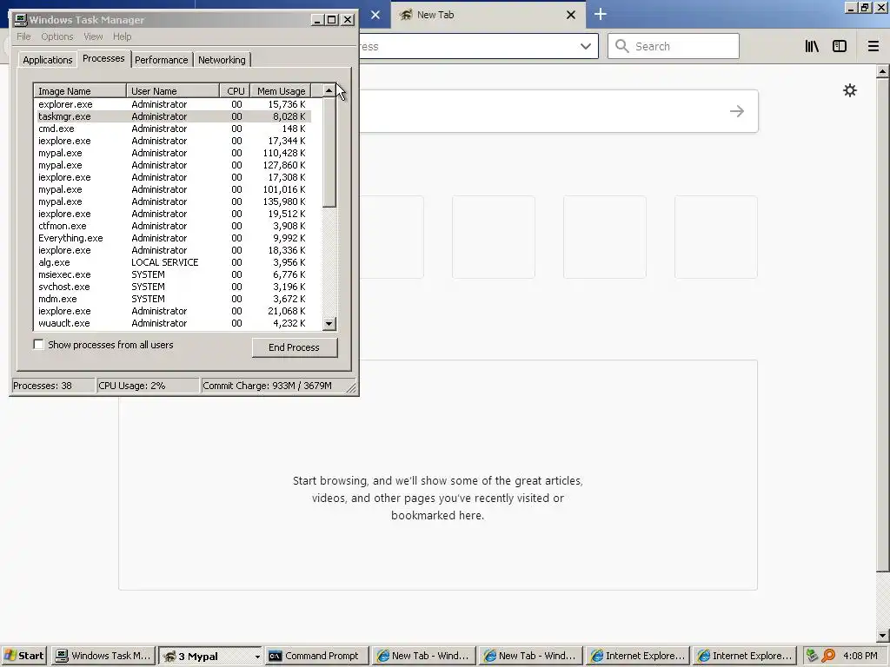This screenshot has height=667, width=890.
Task: Click process list scroll up arrow
Action: (x=329, y=90)
